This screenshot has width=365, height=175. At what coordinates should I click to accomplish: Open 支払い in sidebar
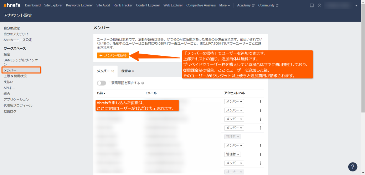[9, 82]
